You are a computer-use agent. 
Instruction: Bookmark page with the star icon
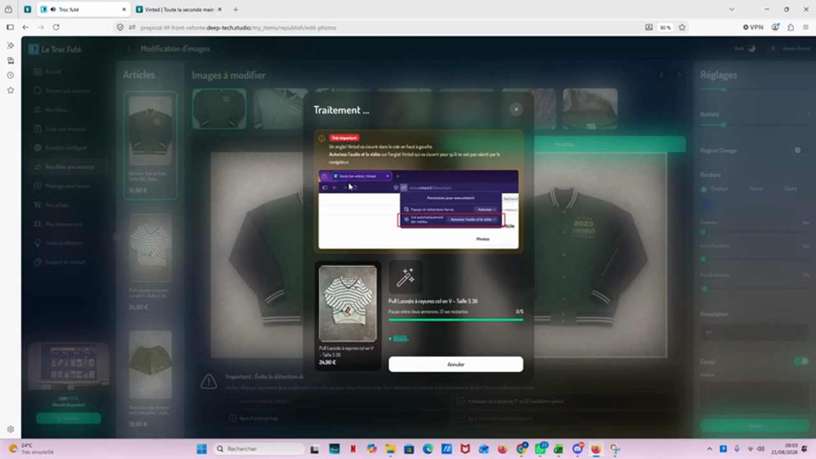pyautogui.click(x=682, y=27)
